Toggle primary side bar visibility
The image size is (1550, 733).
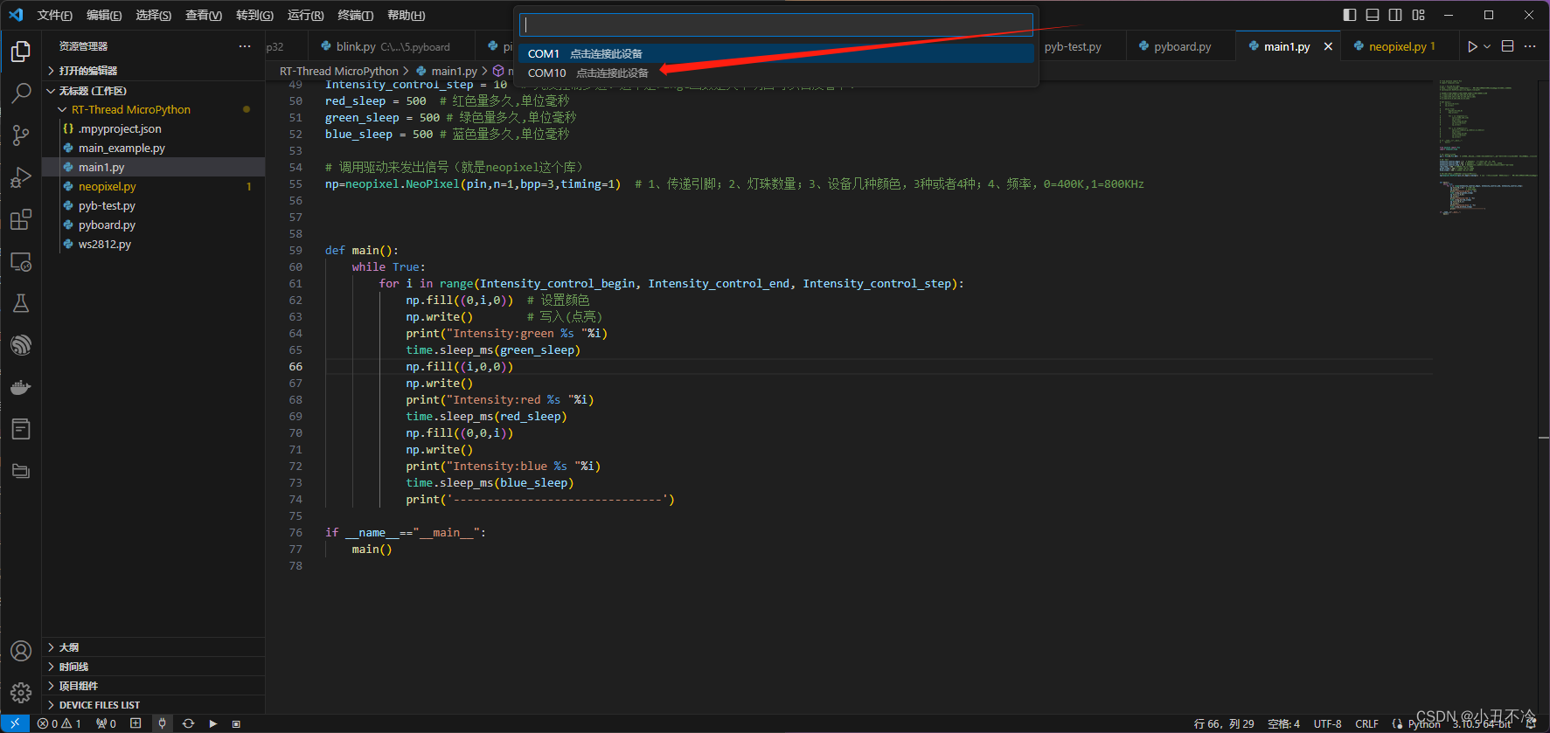tap(1350, 15)
